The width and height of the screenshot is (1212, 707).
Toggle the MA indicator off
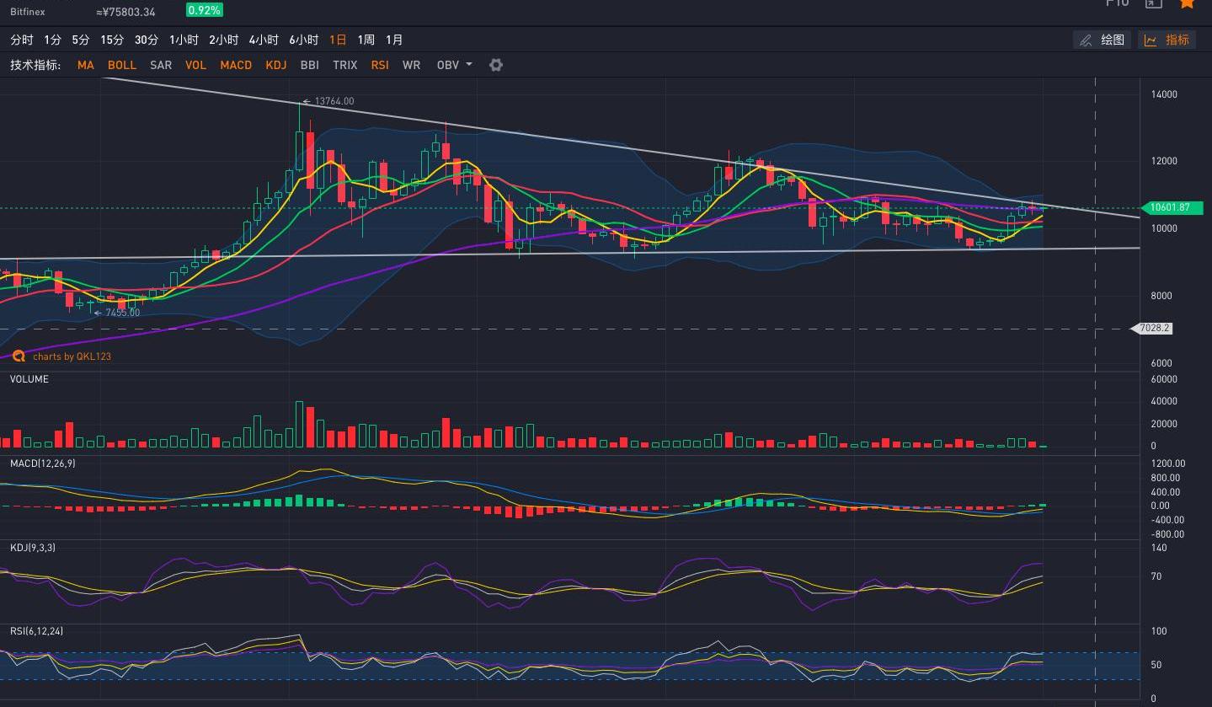85,65
